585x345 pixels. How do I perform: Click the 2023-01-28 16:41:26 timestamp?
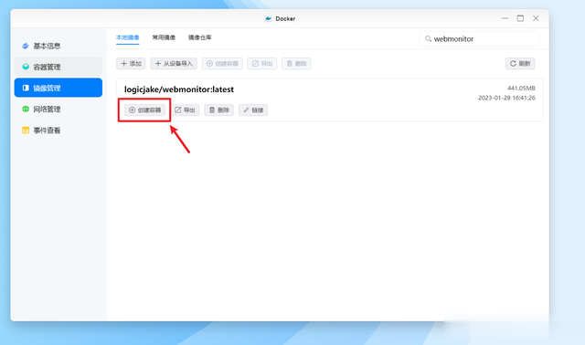coord(506,98)
